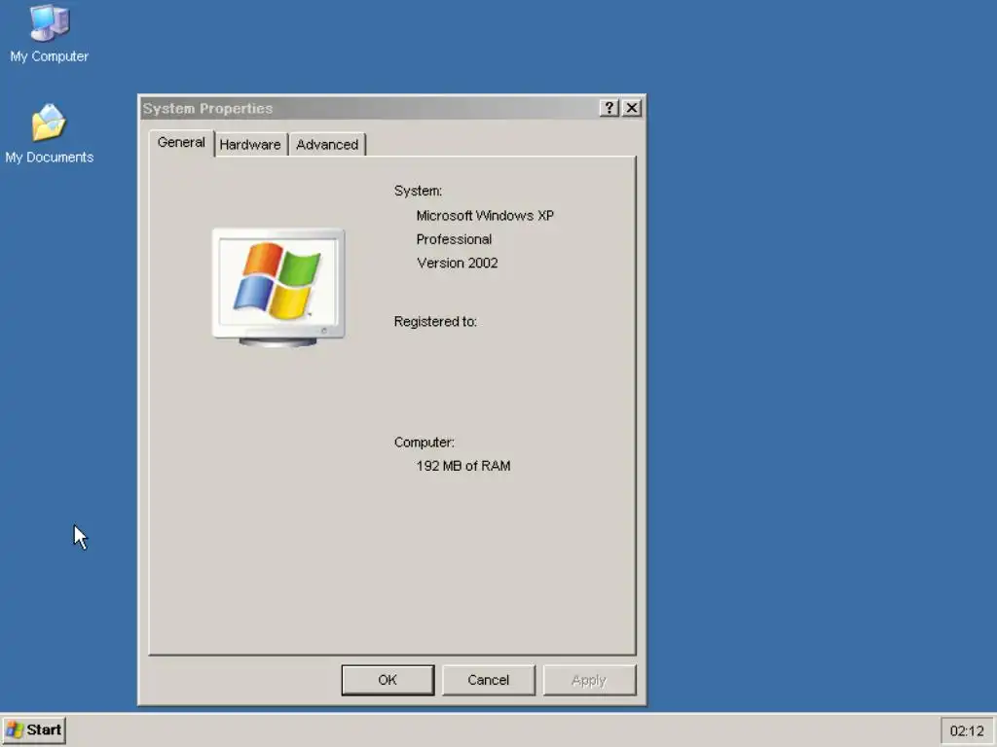997x747 pixels.
Task: Click the '192 MB of RAM' text
Action: (462, 466)
